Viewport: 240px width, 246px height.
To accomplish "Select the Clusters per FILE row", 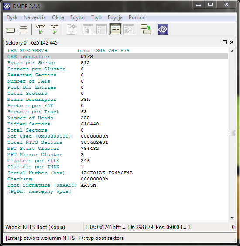I will [x=116, y=161].
